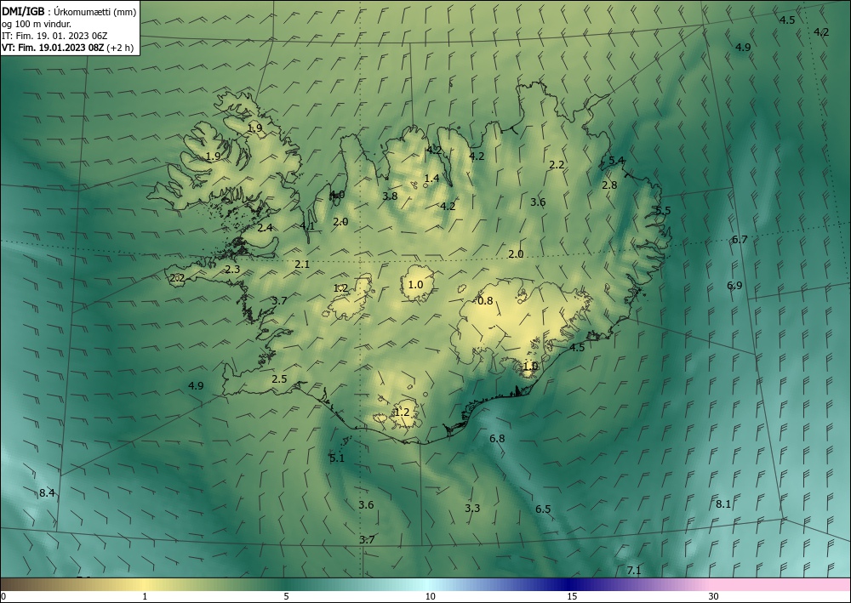Click the 6.8 value label off the south coast
This screenshot has height=603, width=851.
click(497, 438)
